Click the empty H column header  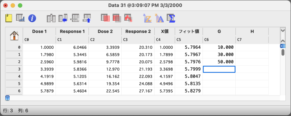[x=252, y=31]
